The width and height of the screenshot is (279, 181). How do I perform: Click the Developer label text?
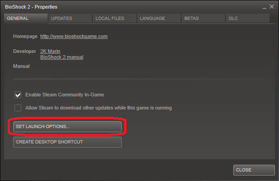[x=24, y=51]
